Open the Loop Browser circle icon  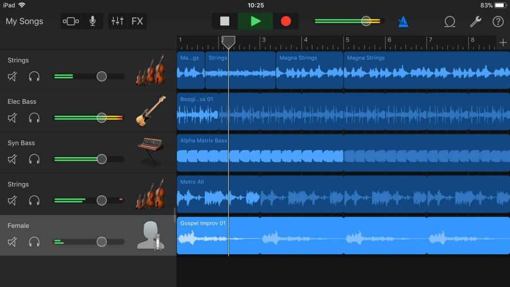point(450,21)
